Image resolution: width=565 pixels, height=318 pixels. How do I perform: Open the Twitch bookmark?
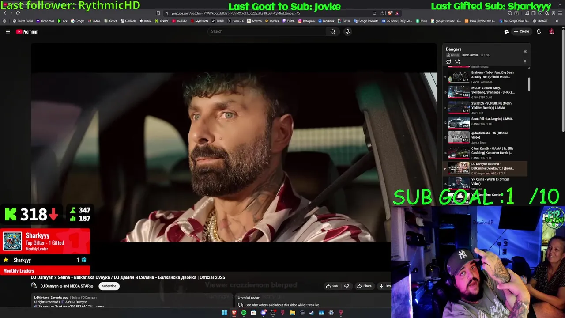288,21
